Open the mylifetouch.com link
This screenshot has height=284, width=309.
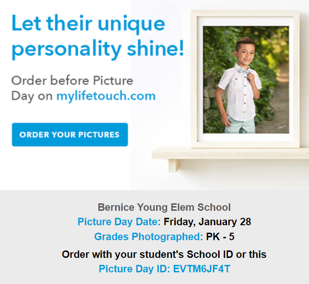[106, 96]
